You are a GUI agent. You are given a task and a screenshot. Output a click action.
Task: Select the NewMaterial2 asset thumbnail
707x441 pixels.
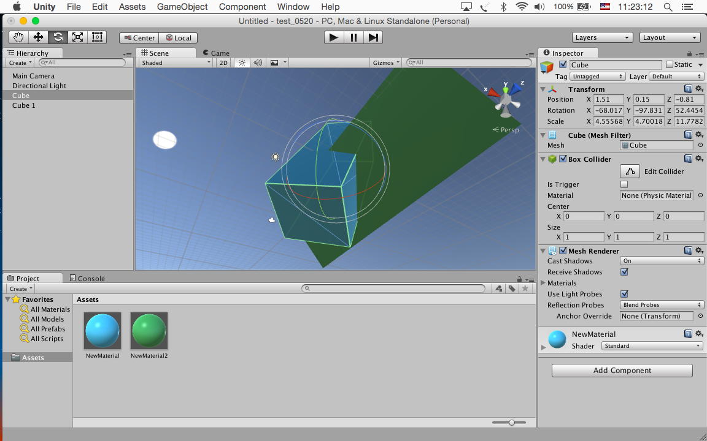pyautogui.click(x=149, y=331)
